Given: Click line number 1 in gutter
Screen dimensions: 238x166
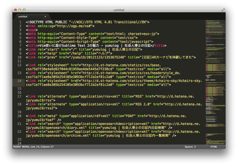Looking at the screenshot, I should click(20, 22).
